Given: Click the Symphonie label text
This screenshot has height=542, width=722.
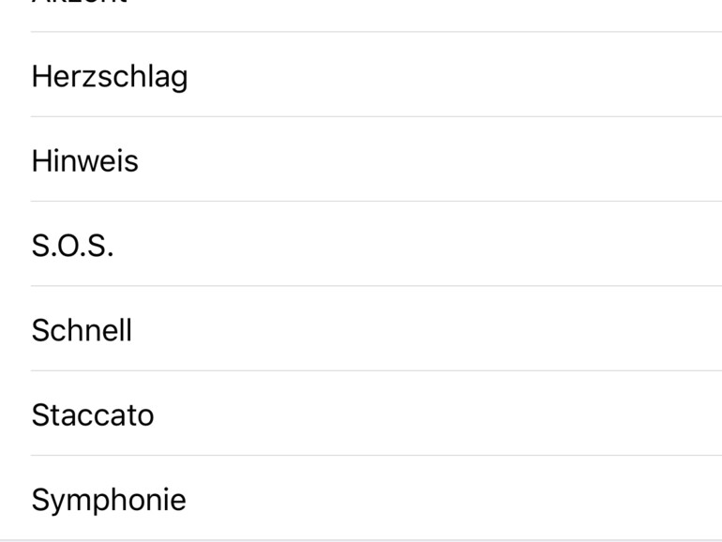Looking at the screenshot, I should pos(109,500).
